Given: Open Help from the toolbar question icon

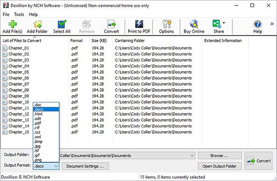Looking at the screenshot, I should pyautogui.click(x=257, y=24).
